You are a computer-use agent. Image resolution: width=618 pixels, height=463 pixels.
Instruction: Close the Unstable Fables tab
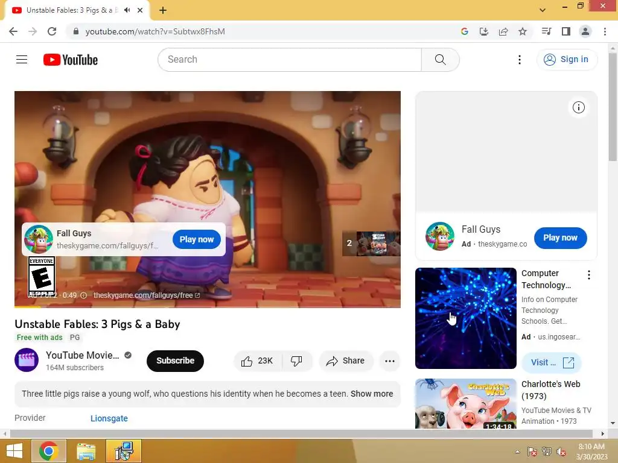point(140,10)
